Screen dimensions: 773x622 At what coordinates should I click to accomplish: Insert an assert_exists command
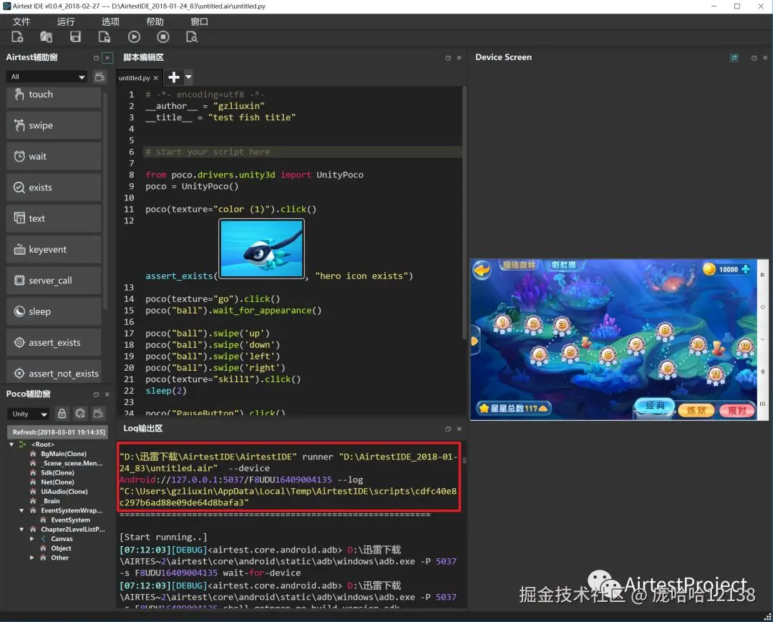(x=54, y=343)
